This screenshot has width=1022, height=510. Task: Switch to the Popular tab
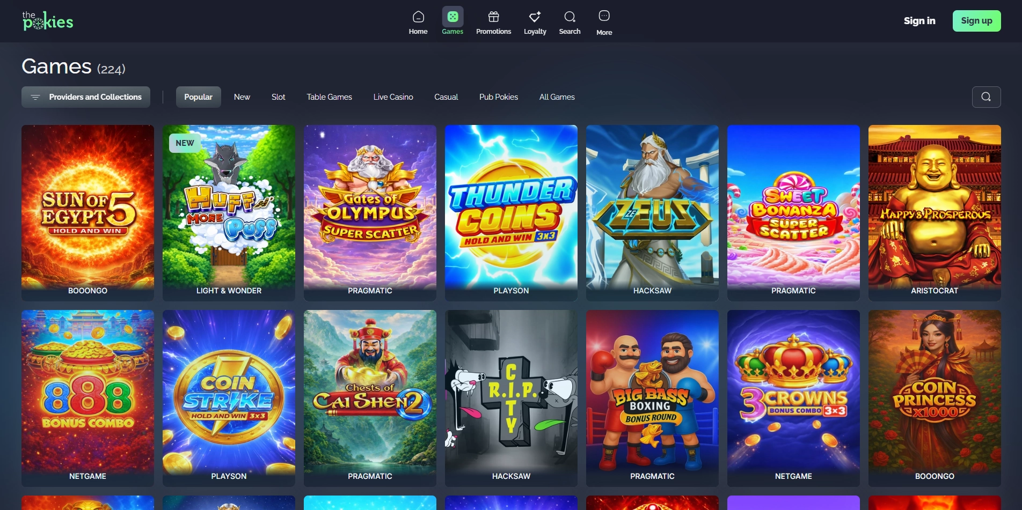(198, 97)
